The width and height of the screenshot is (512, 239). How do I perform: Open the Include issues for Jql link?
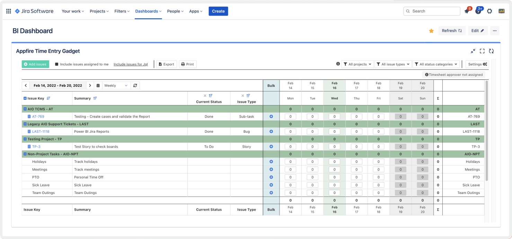[x=131, y=64]
